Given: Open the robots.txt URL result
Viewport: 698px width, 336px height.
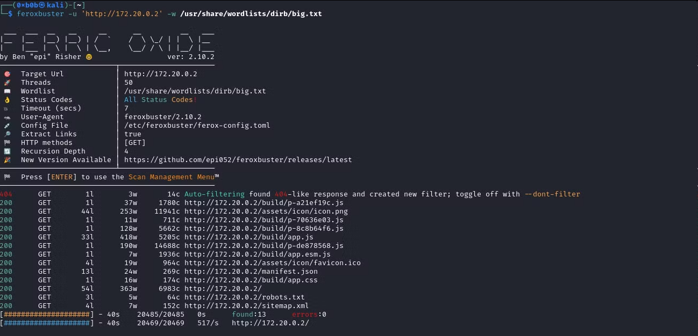Looking at the screenshot, I should 245,297.
